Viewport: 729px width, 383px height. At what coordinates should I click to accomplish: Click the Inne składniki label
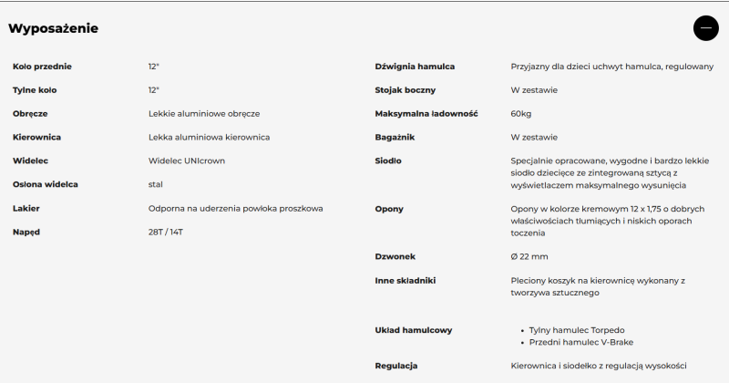click(405, 281)
